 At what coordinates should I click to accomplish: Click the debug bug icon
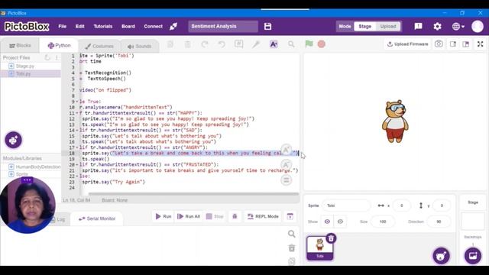pos(235,216)
